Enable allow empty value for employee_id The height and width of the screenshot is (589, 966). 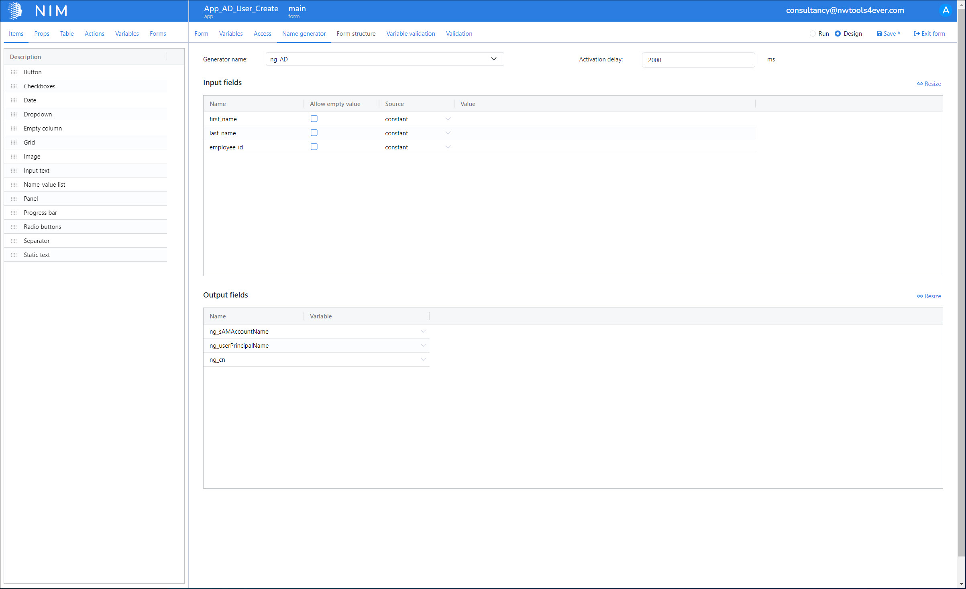pos(314,147)
